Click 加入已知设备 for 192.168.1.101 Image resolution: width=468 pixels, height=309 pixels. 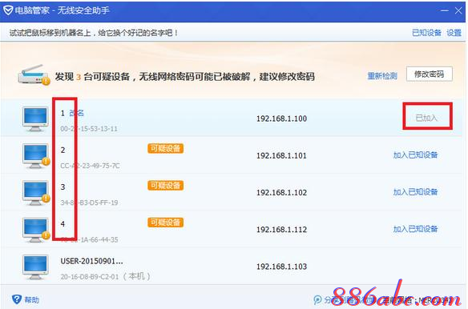415,154
